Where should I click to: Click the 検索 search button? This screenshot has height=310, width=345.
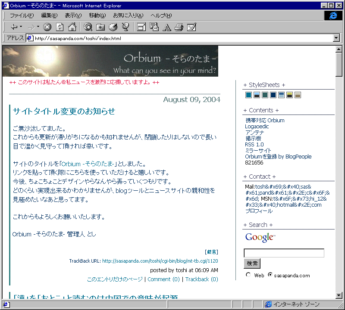(x=252, y=263)
